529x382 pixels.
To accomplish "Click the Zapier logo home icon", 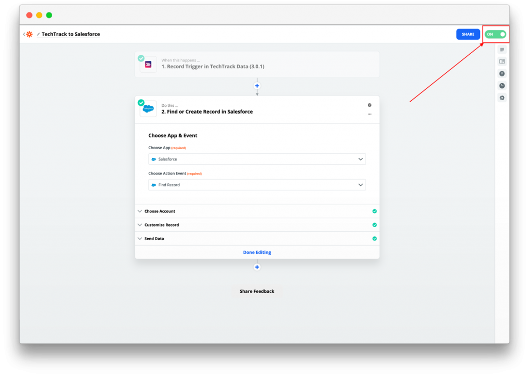I will click(x=29, y=34).
